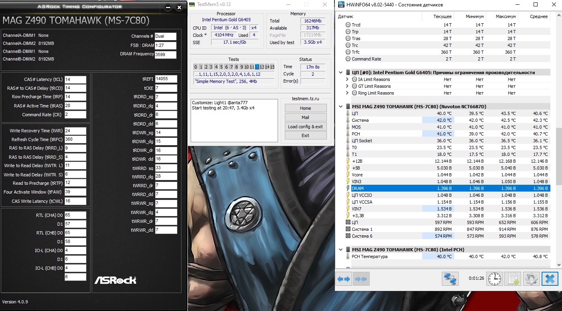Image resolution: width=562 pixels, height=311 pixels.
Task: Click the chip icon of Intel PCH group
Action: pyautogui.click(x=348, y=250)
